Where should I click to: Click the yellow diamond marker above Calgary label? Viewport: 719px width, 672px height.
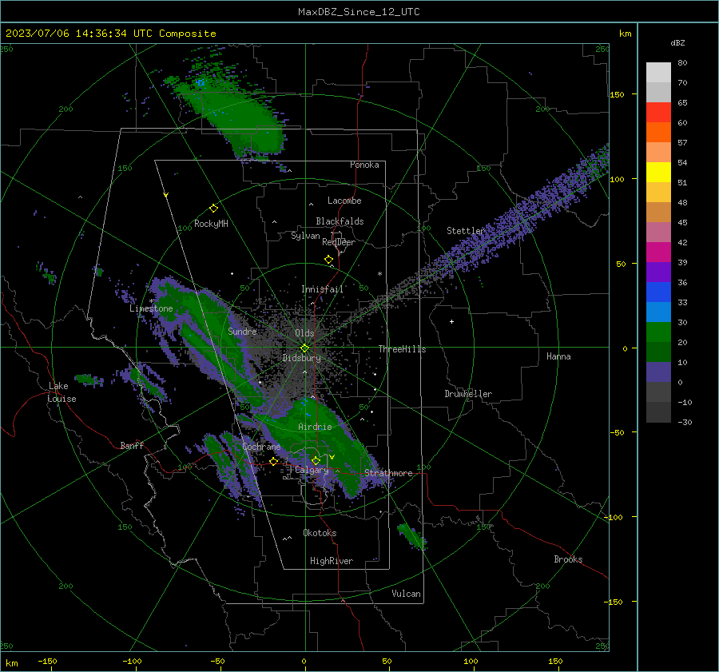(316, 460)
